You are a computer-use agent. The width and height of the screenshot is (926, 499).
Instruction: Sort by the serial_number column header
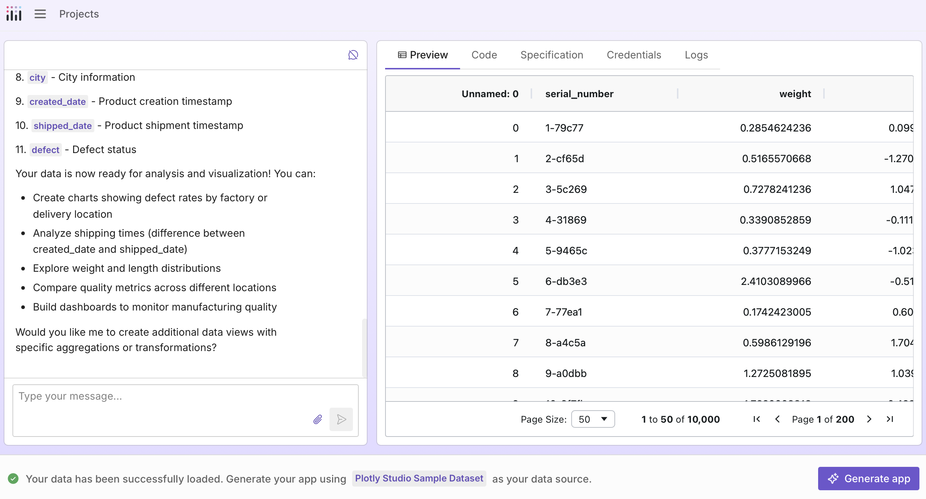pos(579,94)
